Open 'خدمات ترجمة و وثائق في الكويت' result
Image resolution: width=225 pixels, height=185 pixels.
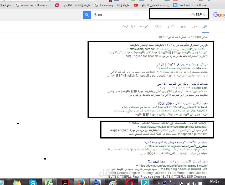click(x=182, y=84)
